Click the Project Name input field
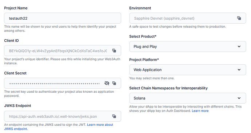 63,18
